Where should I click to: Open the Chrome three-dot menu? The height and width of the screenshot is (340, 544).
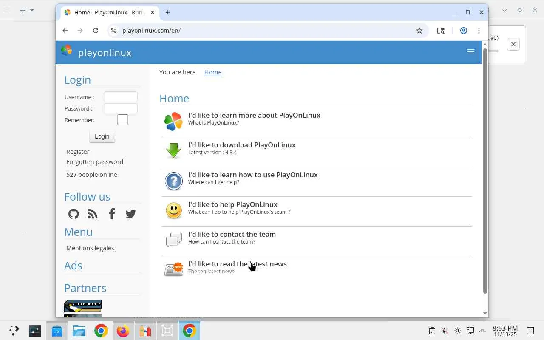479,31
